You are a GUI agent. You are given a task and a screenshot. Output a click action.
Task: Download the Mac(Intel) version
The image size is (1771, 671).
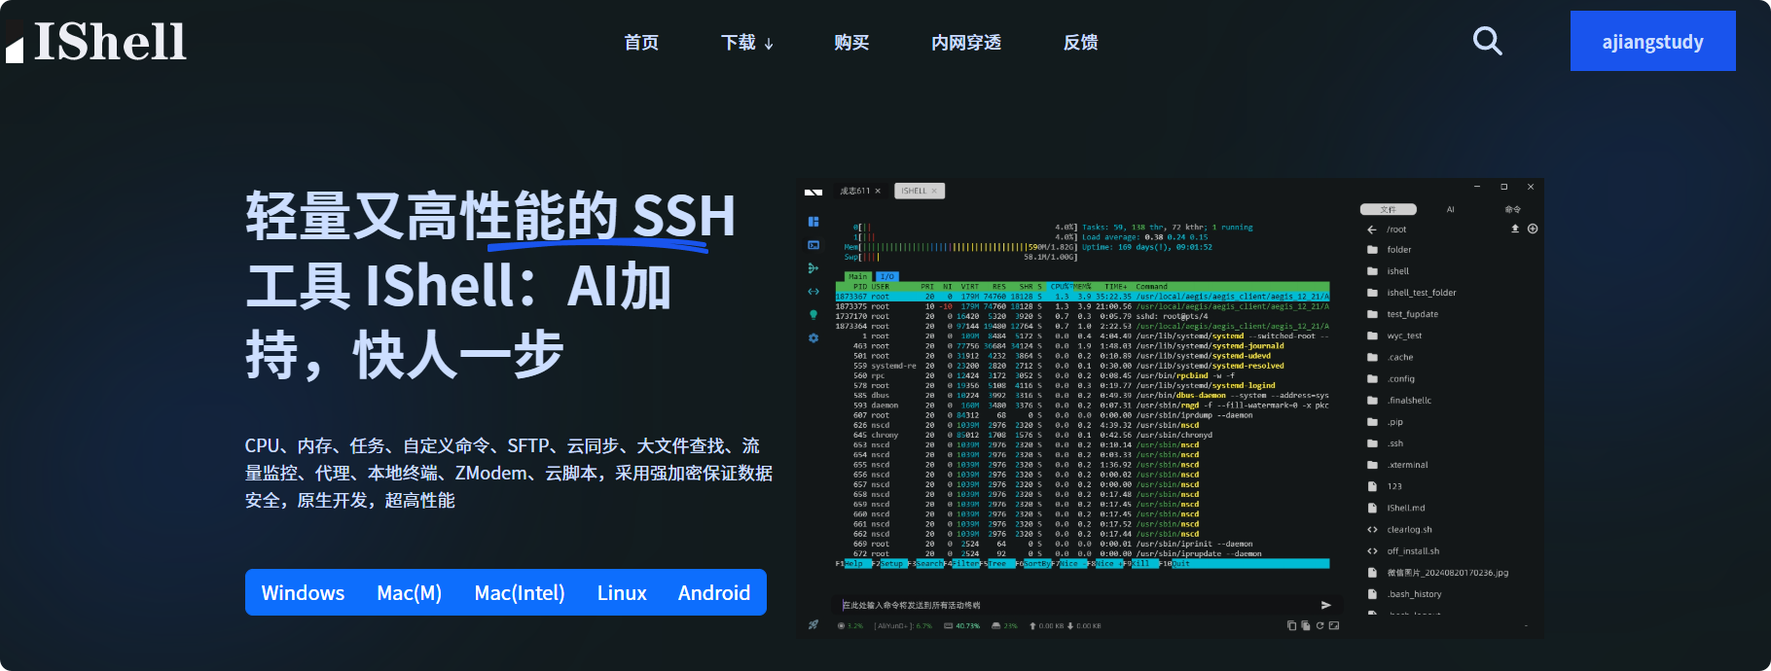(520, 593)
